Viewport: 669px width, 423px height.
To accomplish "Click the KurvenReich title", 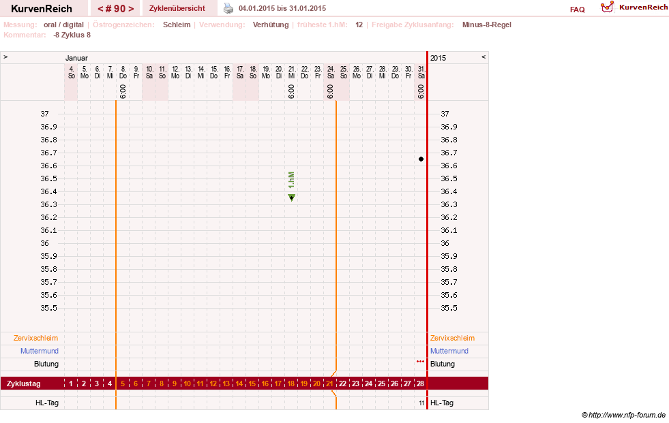I will coord(42,9).
